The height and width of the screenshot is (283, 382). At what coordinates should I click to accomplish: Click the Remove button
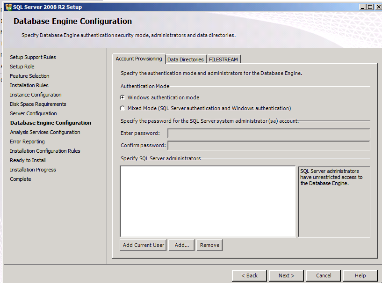(209, 245)
